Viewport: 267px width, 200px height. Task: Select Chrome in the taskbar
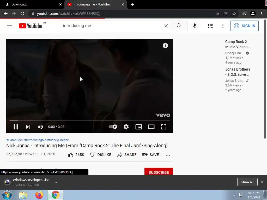[56, 195]
